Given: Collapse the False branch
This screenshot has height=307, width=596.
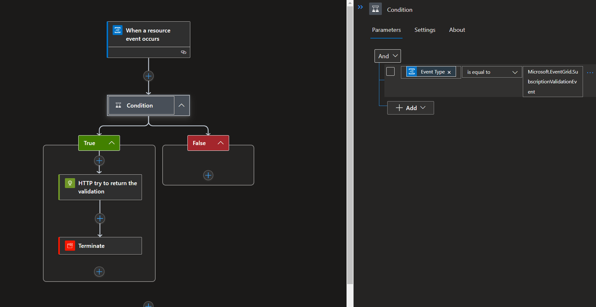Looking at the screenshot, I should click(x=221, y=143).
